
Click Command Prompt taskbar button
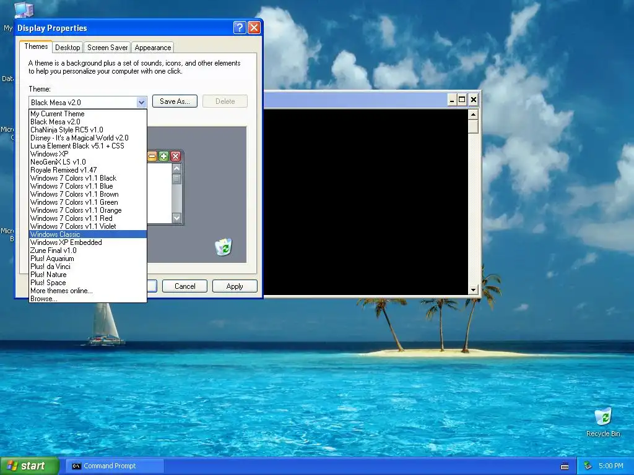[x=115, y=466]
